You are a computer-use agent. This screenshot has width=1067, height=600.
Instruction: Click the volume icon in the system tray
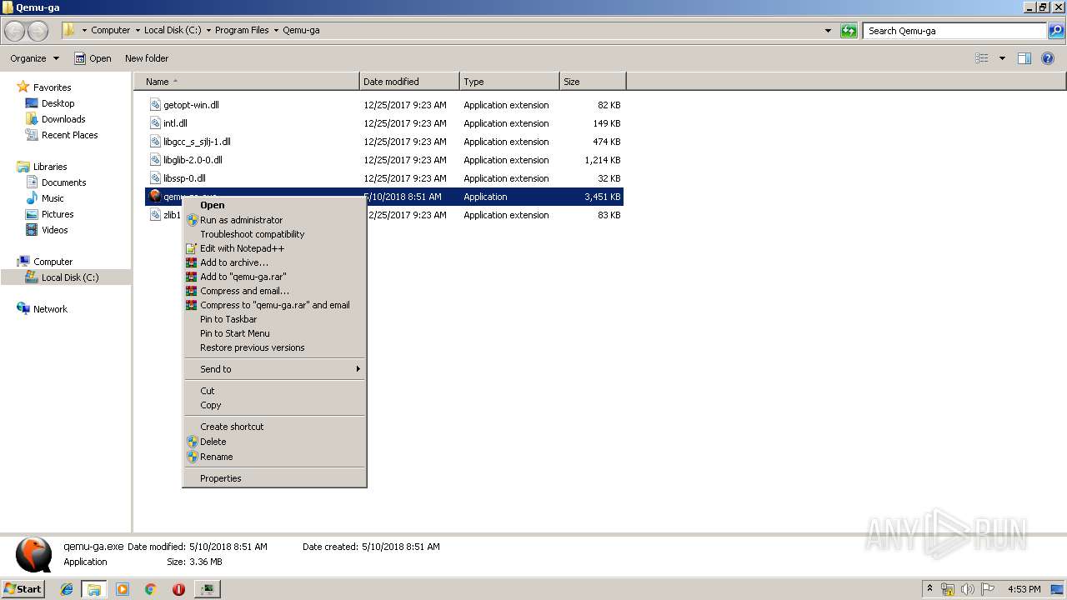(968, 589)
